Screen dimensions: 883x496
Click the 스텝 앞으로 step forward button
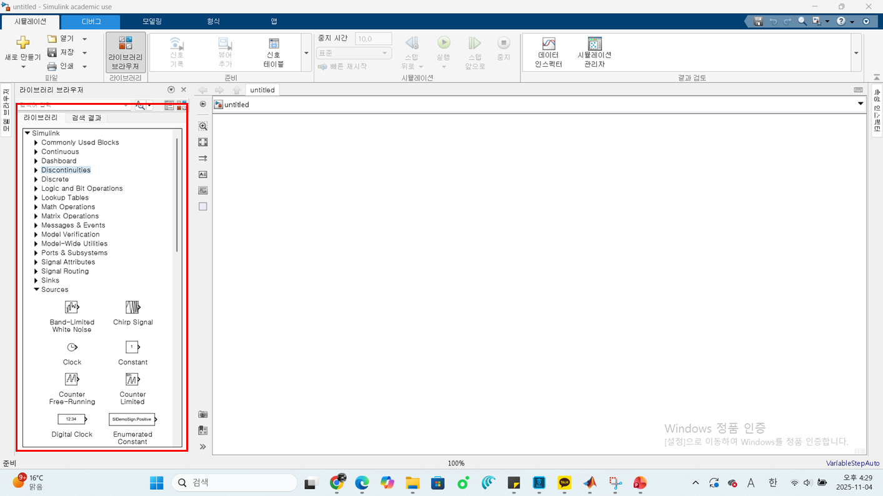(475, 42)
